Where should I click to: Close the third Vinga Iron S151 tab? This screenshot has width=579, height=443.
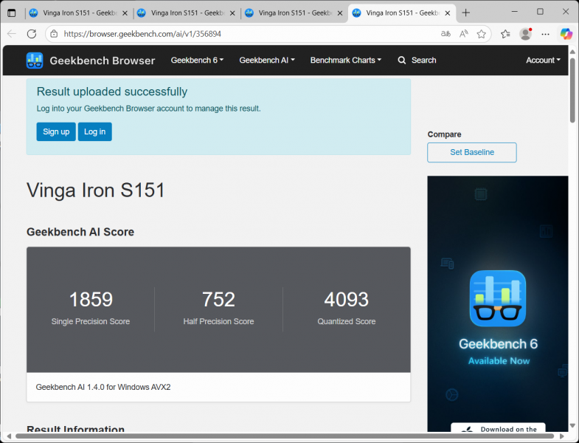[x=340, y=13]
